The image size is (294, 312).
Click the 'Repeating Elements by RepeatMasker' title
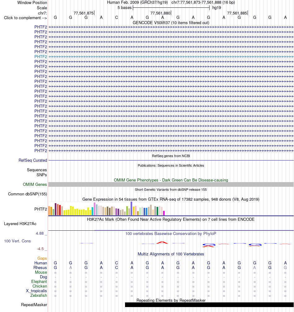[171, 301]
